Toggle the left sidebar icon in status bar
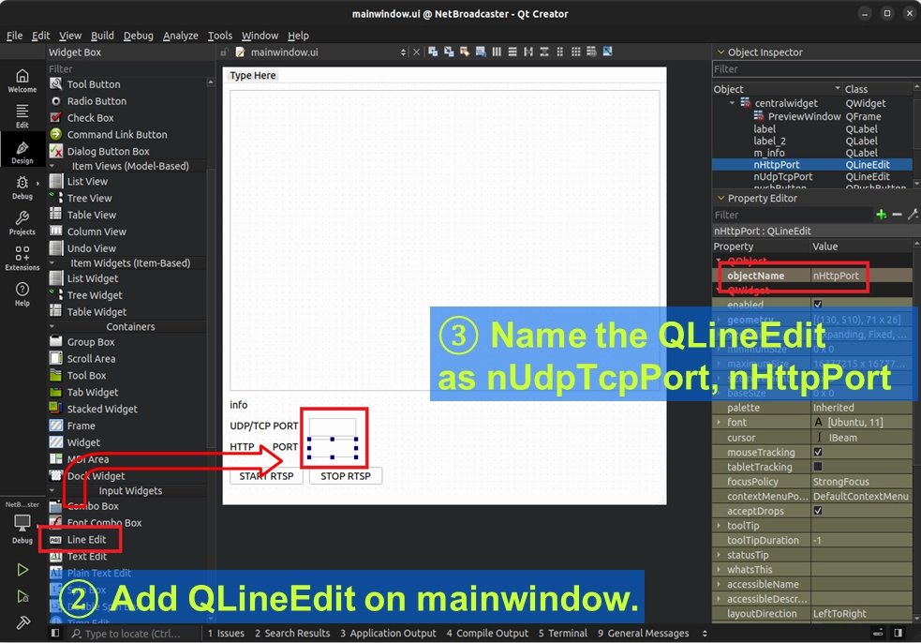The width and height of the screenshot is (921, 643). tap(54, 633)
